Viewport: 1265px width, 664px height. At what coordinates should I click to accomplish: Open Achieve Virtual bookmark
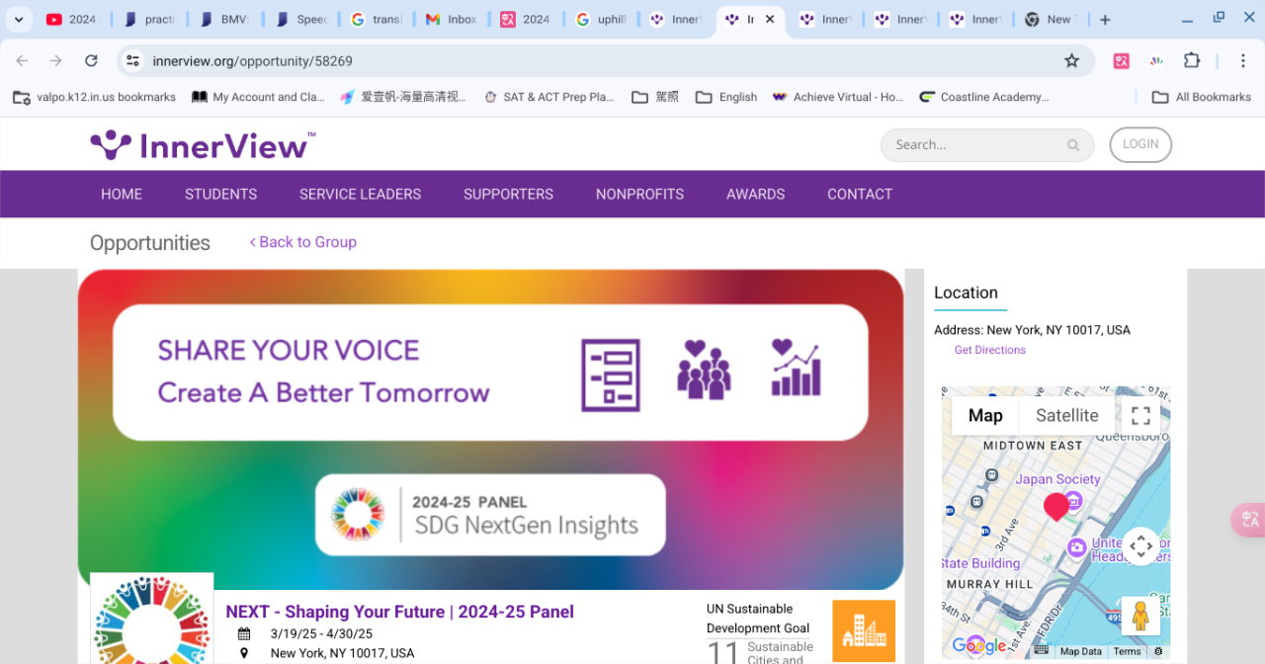pyautogui.click(x=837, y=97)
